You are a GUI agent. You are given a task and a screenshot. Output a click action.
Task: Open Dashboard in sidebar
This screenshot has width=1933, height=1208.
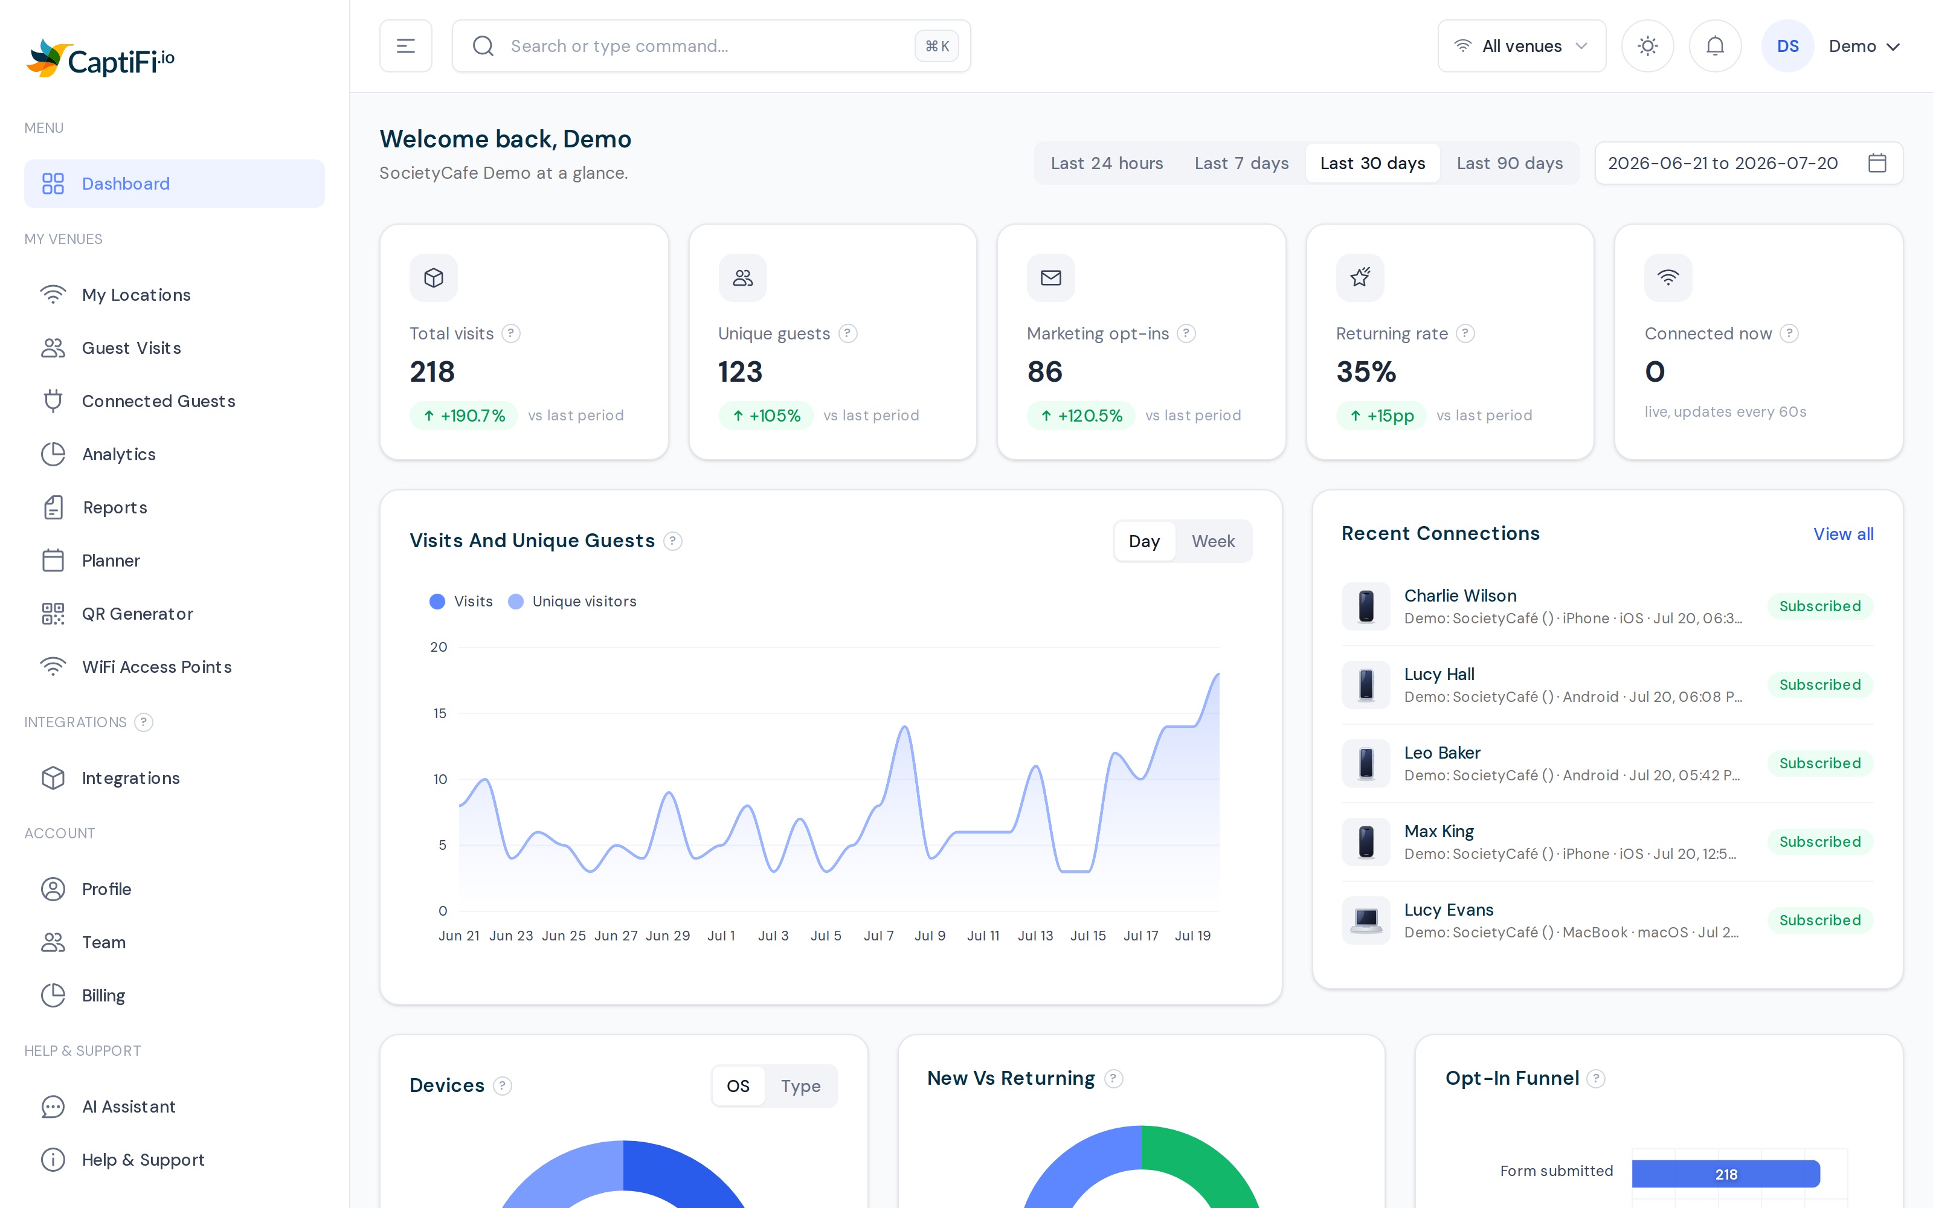click(x=174, y=184)
